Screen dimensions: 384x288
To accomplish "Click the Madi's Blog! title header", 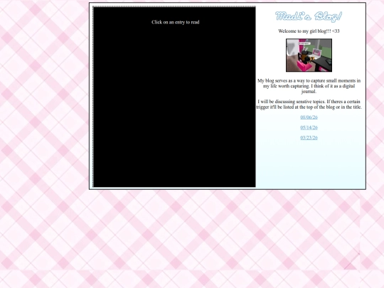I will pos(309,16).
